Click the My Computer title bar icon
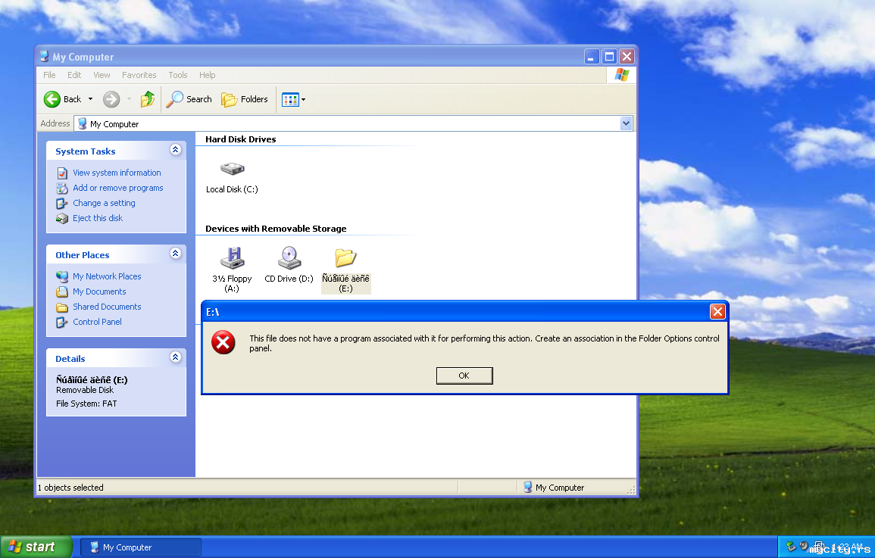 click(45, 56)
